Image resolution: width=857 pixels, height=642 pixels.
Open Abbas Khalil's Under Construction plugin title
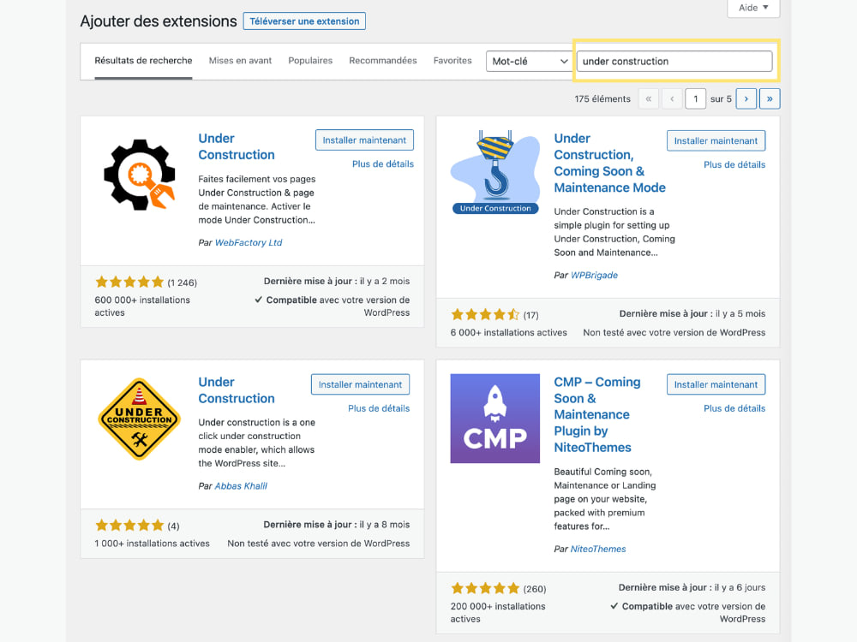pyautogui.click(x=237, y=389)
